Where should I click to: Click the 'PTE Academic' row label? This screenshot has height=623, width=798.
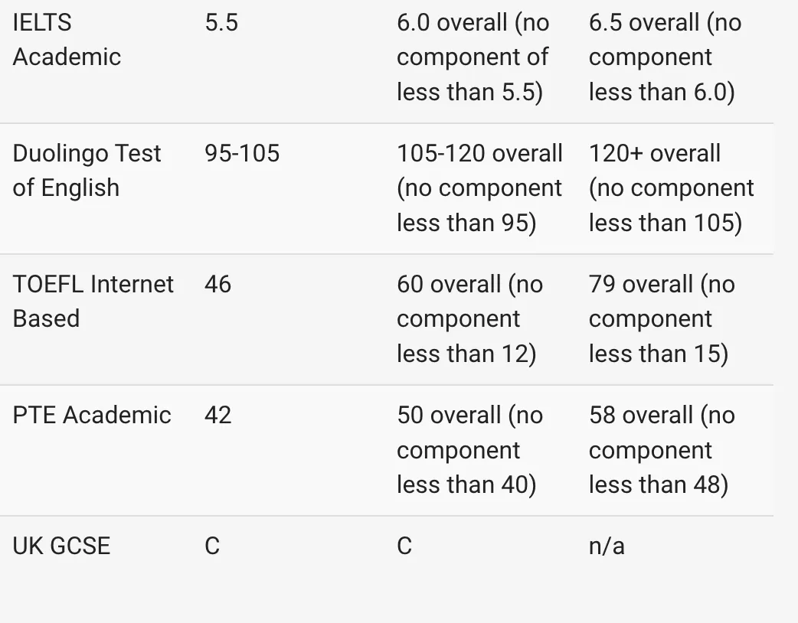pyautogui.click(x=92, y=415)
